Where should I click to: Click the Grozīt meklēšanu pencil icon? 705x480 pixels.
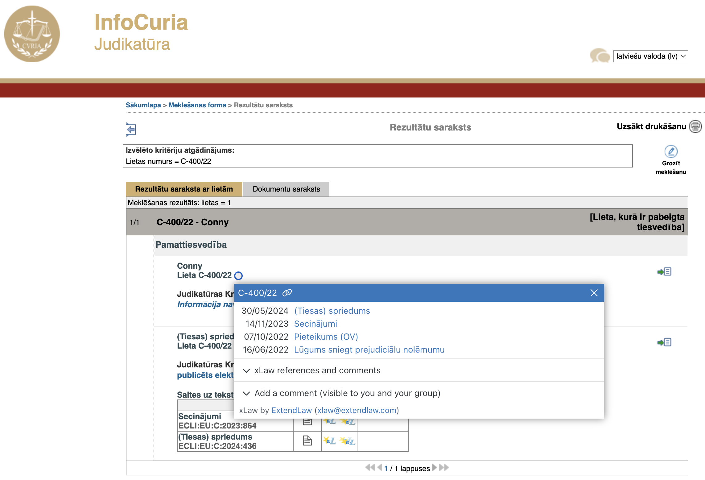point(671,151)
